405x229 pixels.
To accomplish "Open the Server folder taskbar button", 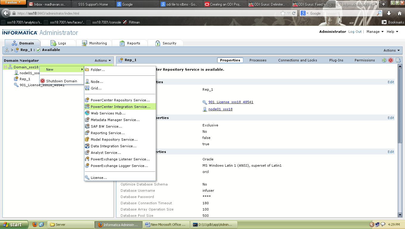I will 70,225.
